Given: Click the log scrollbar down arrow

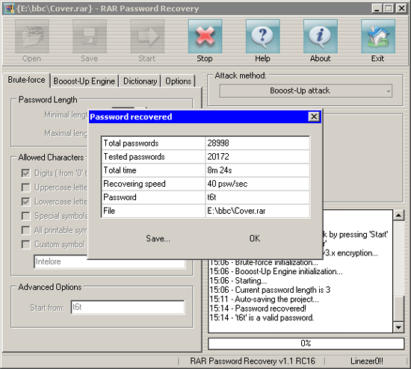Looking at the screenshot, I should coord(399,327).
